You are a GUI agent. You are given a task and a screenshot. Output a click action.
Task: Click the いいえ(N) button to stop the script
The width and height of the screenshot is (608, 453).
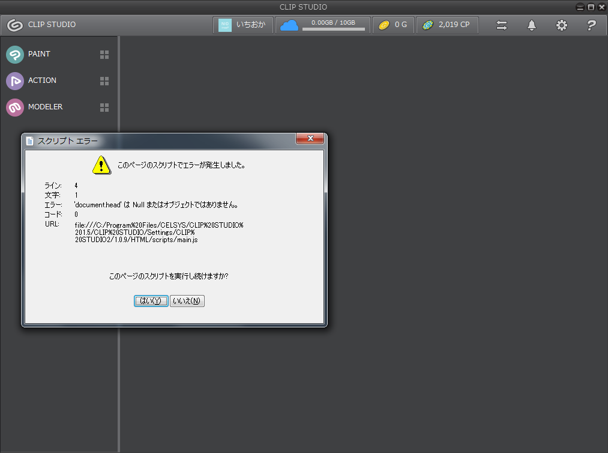pyautogui.click(x=187, y=301)
